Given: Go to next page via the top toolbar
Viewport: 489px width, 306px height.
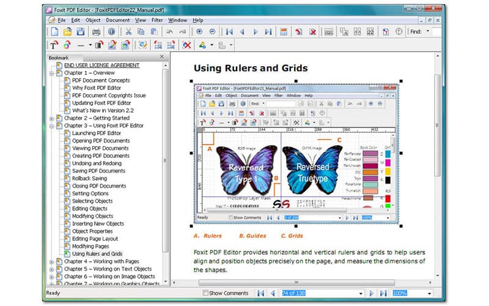Looking at the screenshot, I should 255,32.
